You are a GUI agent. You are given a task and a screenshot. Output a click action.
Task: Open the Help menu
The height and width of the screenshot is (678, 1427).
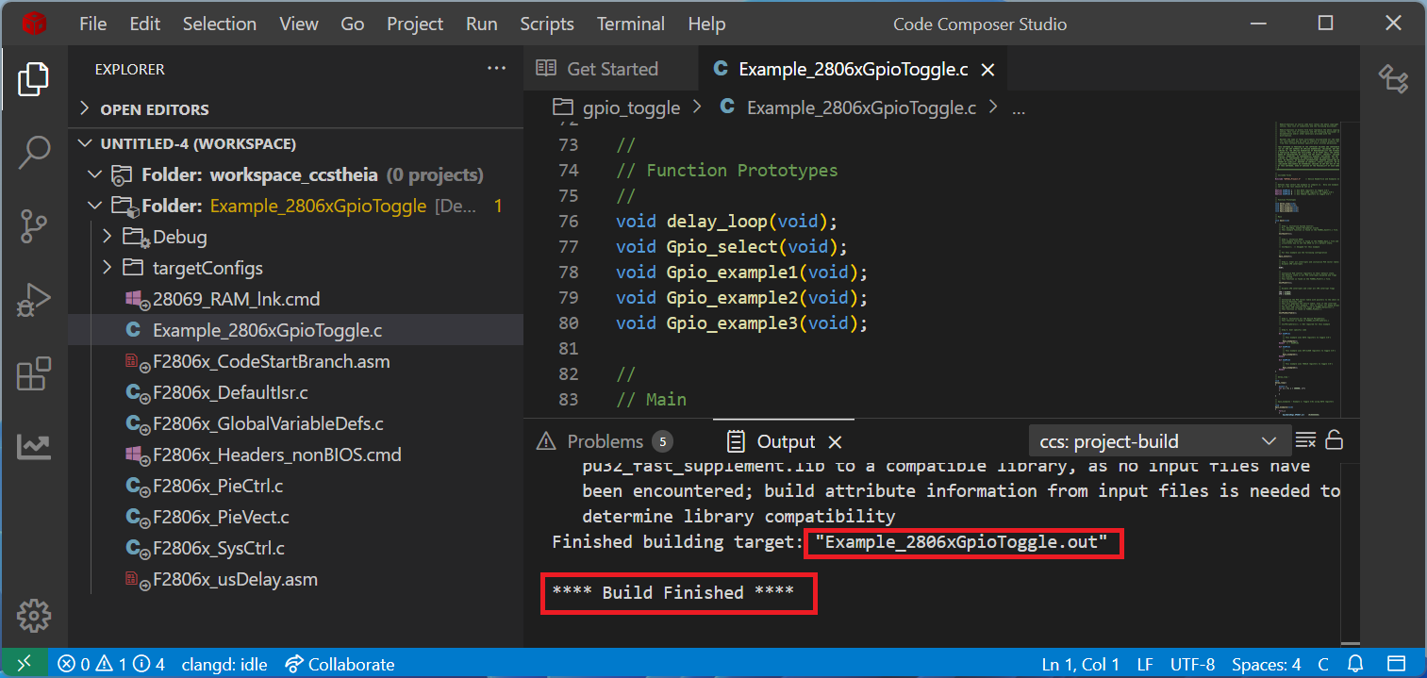(706, 25)
